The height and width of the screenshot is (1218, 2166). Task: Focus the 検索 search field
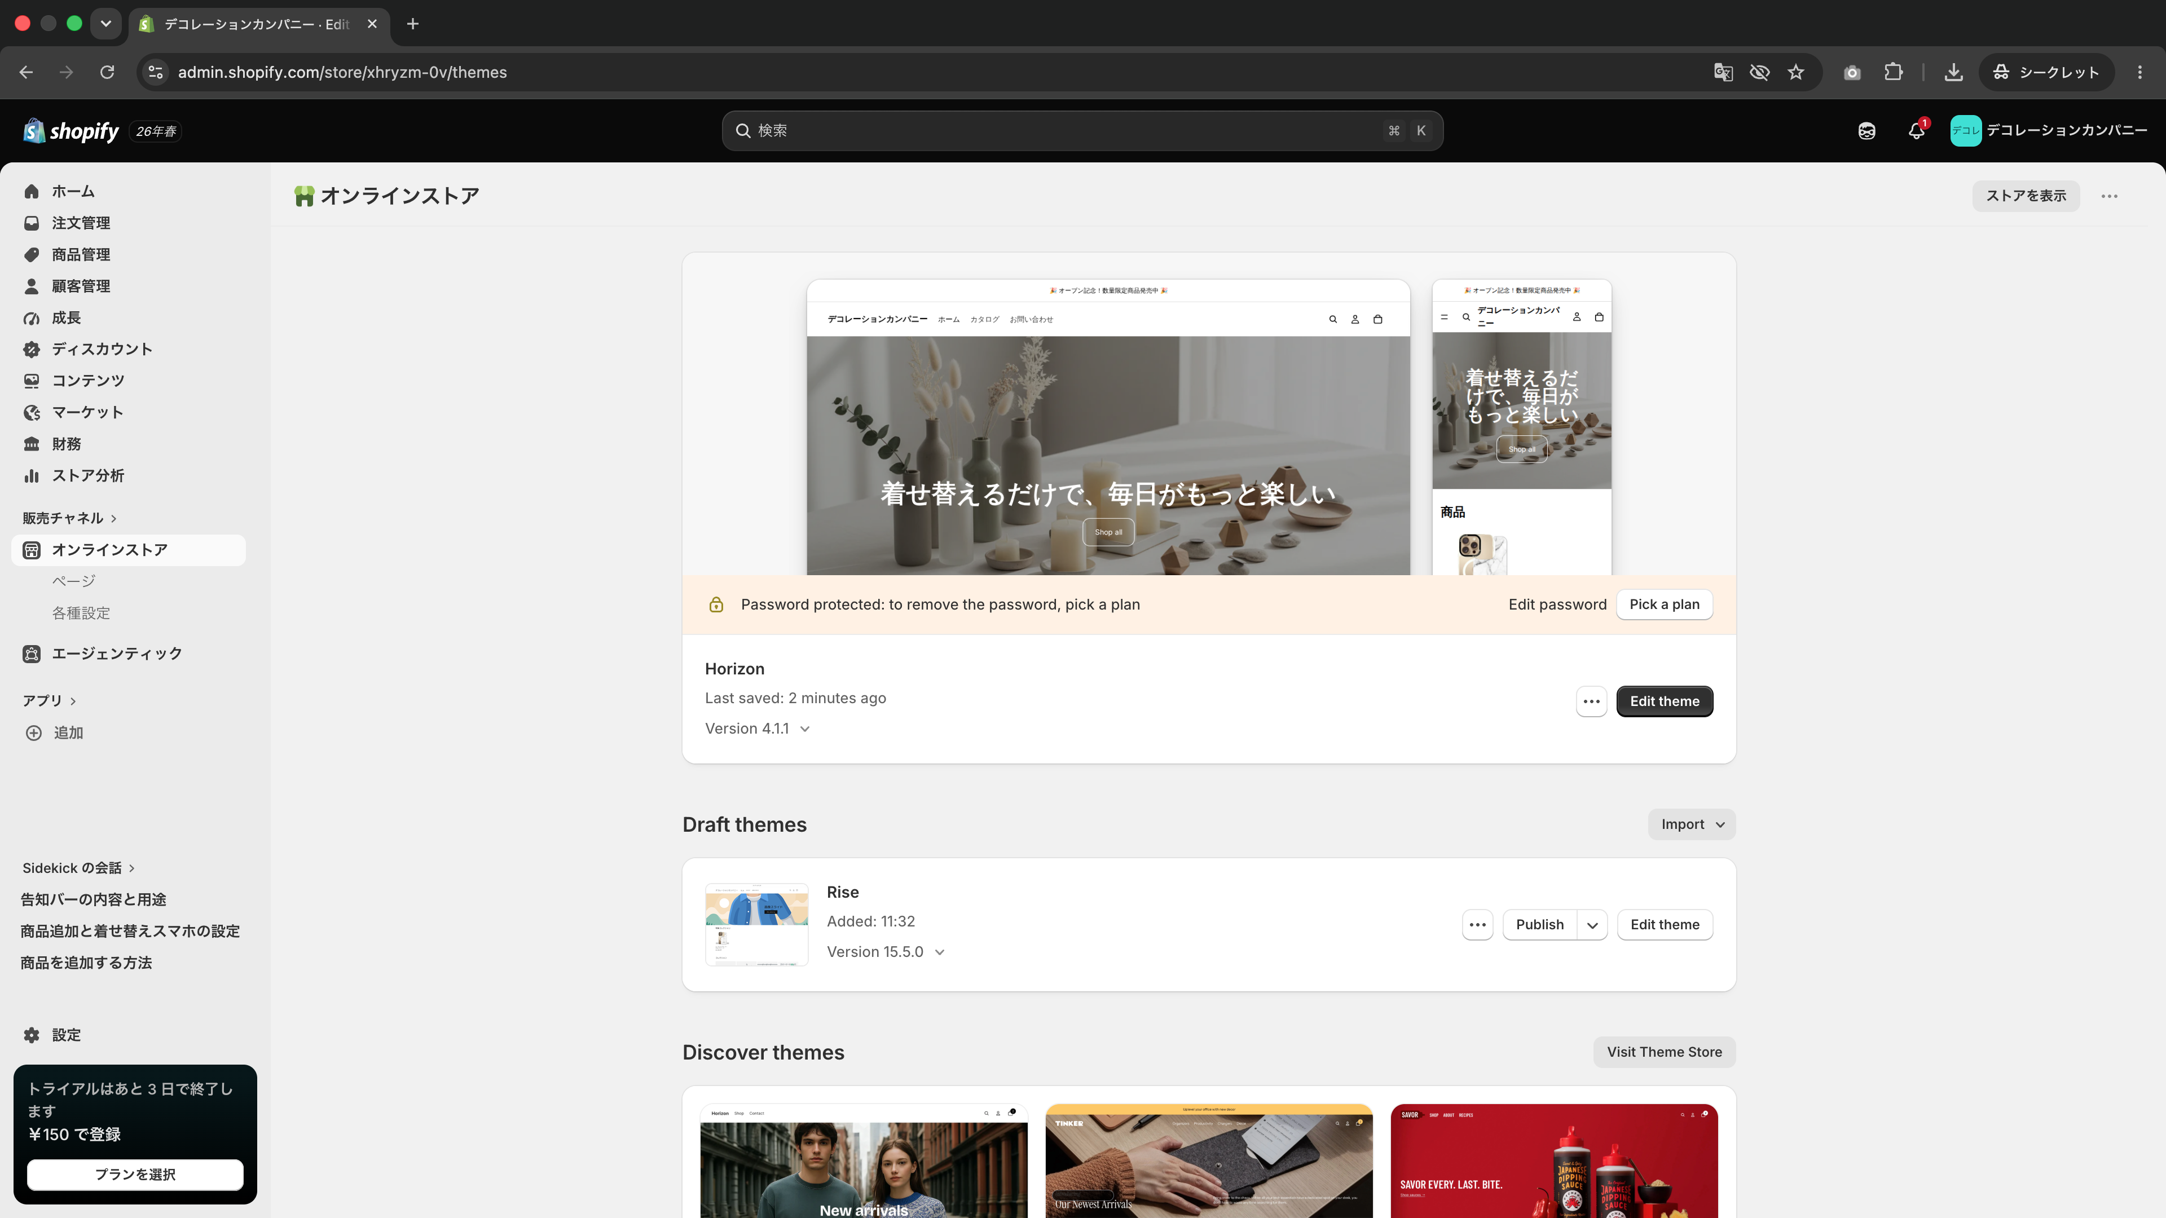tap(1082, 130)
